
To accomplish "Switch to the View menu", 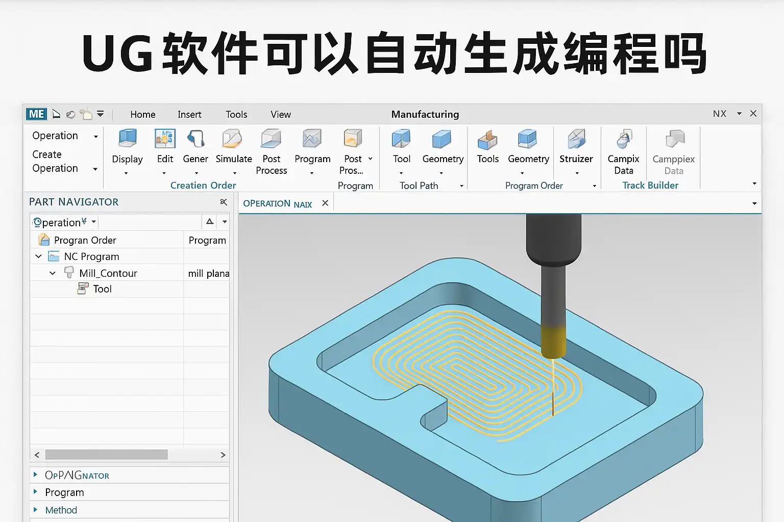I will coord(280,115).
